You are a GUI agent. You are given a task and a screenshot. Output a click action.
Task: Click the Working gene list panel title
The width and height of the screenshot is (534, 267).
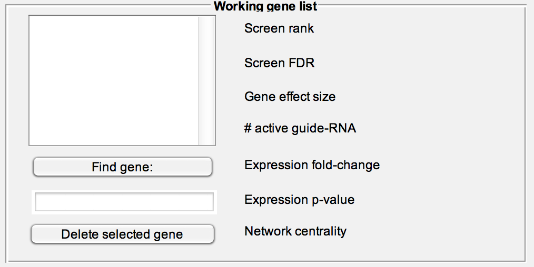(x=265, y=6)
